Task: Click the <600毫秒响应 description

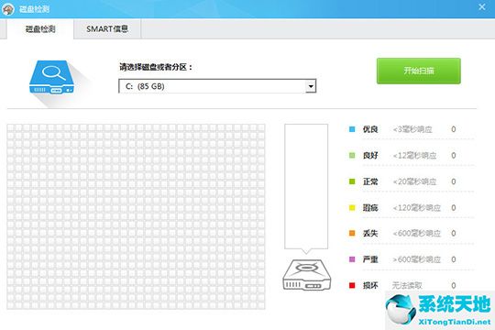Action: click(416, 234)
